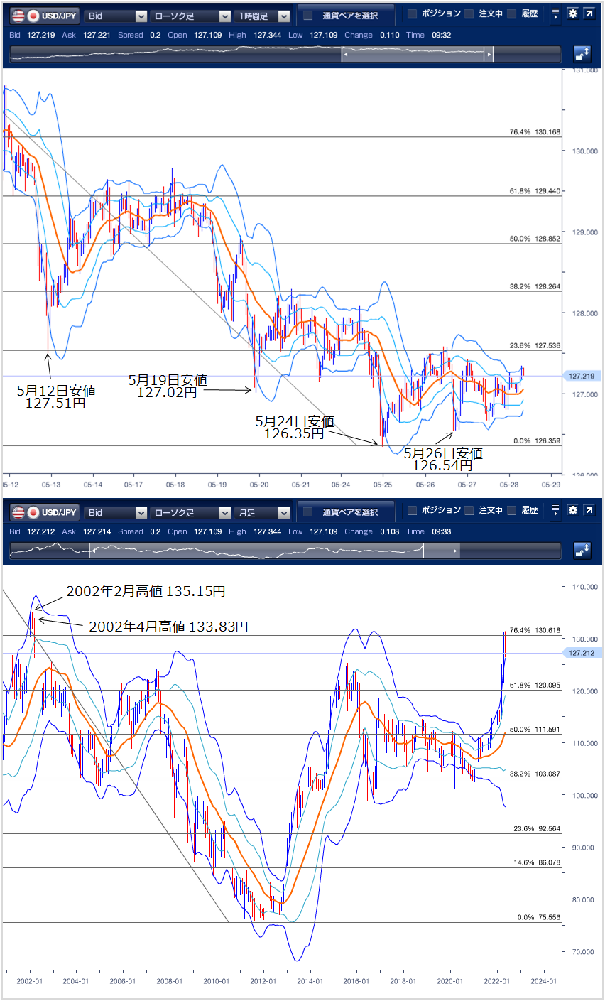Open the ローソク足 chart type dropdown in the 月足 chart

pos(190,512)
